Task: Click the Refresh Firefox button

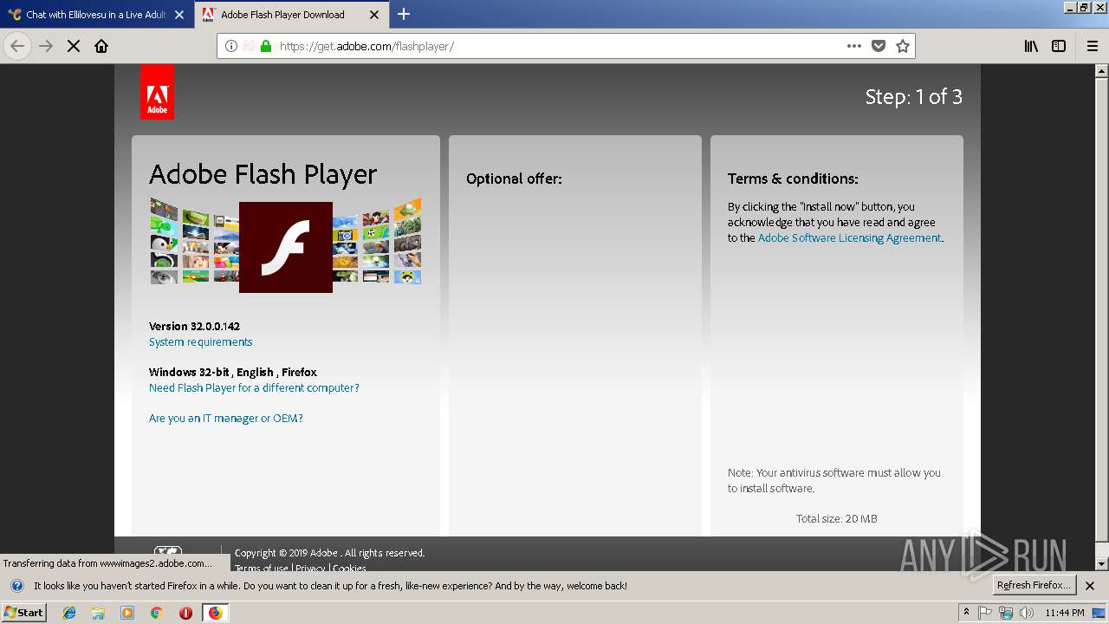Action: [x=1034, y=585]
